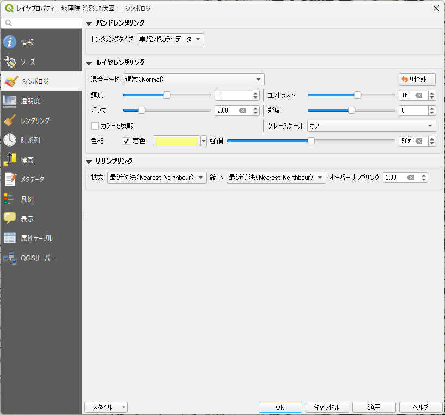The height and width of the screenshot is (415, 445).
Task: Collapse the バンドレンダリング section
Action: tap(89, 23)
